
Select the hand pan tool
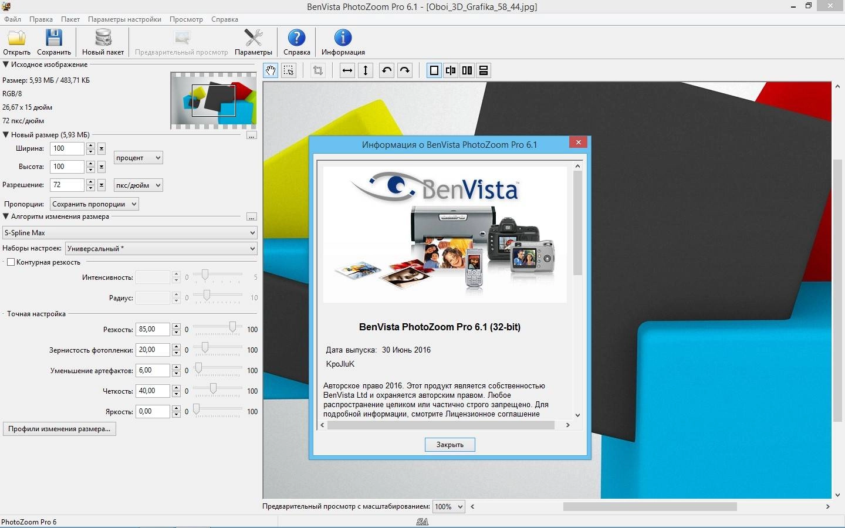(x=271, y=70)
